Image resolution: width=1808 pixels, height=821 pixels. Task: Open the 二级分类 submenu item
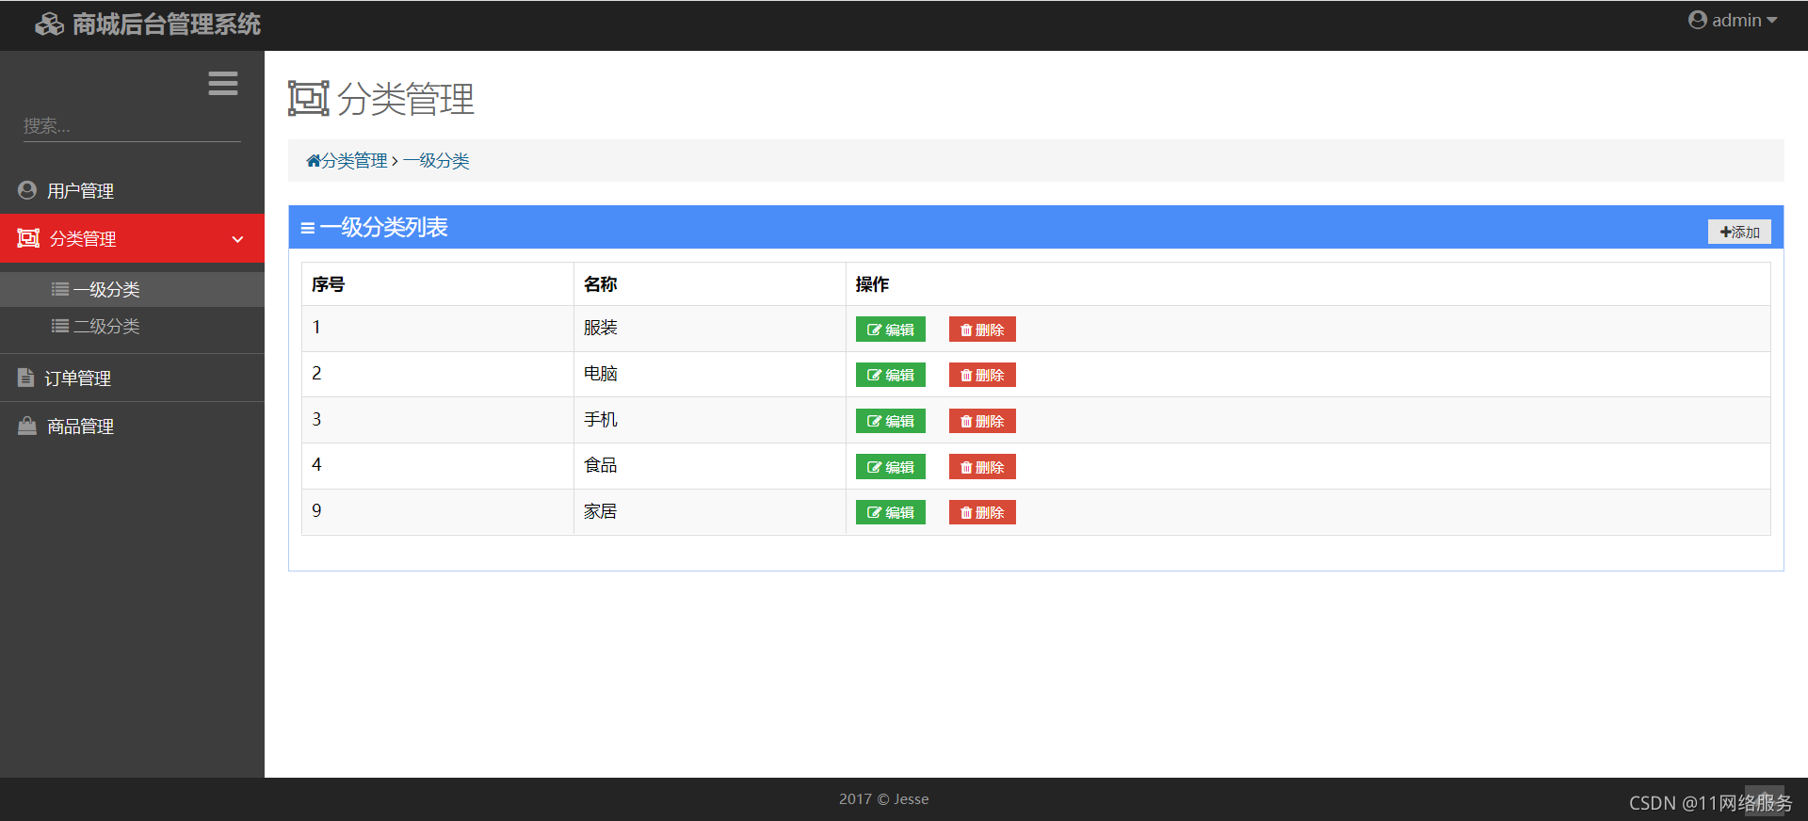pos(132,326)
